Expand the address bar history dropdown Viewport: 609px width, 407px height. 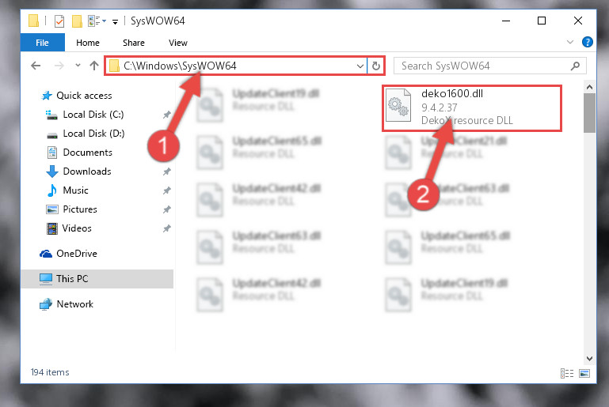click(360, 66)
